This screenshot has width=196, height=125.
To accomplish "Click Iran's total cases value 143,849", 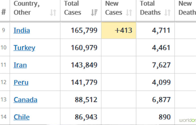I will [x=84, y=65].
